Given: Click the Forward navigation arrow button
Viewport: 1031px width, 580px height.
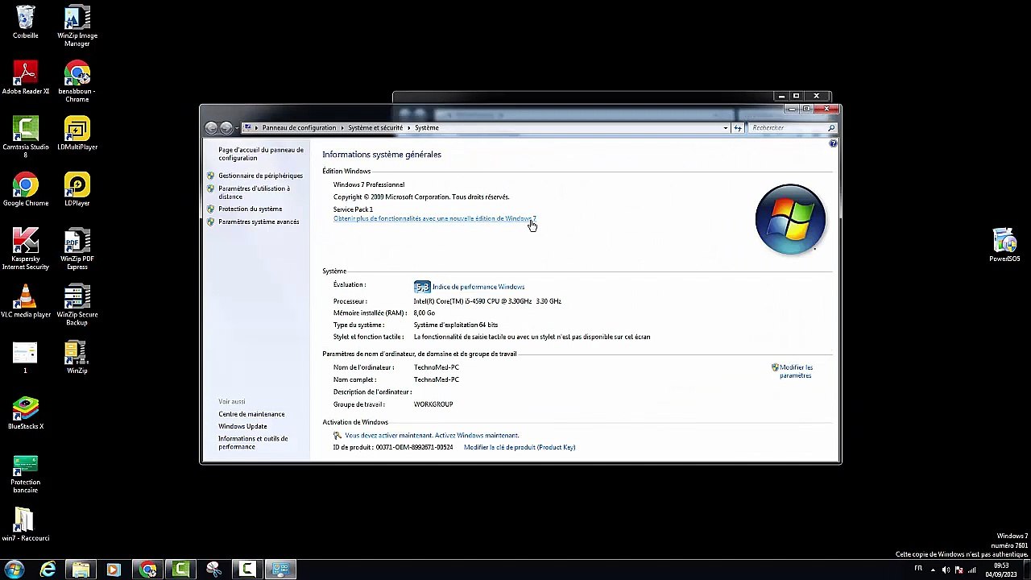Looking at the screenshot, I should (x=226, y=127).
